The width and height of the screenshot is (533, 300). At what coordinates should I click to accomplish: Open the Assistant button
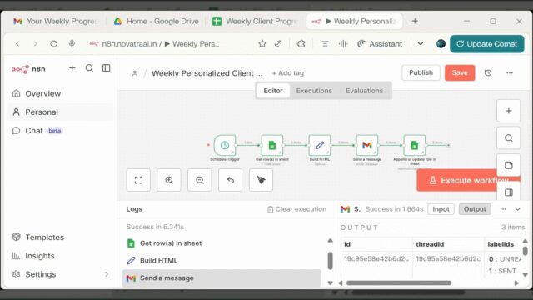point(380,44)
